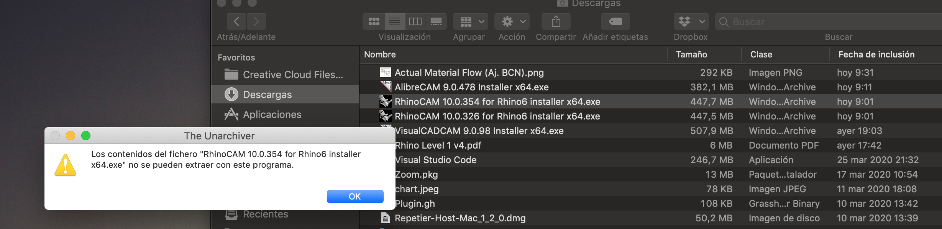942x229 pixels.
Task: Sort by Fecha de inclusión column
Action: click(886, 54)
